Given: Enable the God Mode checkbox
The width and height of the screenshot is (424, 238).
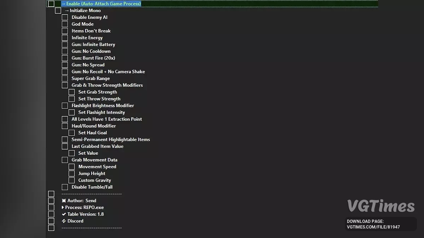Looking at the screenshot, I should [65, 24].
